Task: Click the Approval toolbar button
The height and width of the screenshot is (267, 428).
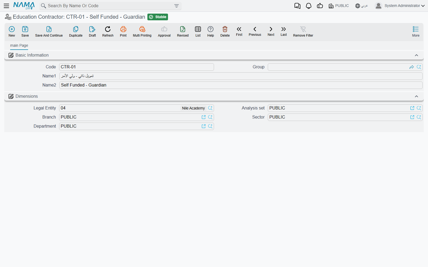Action: (164, 32)
